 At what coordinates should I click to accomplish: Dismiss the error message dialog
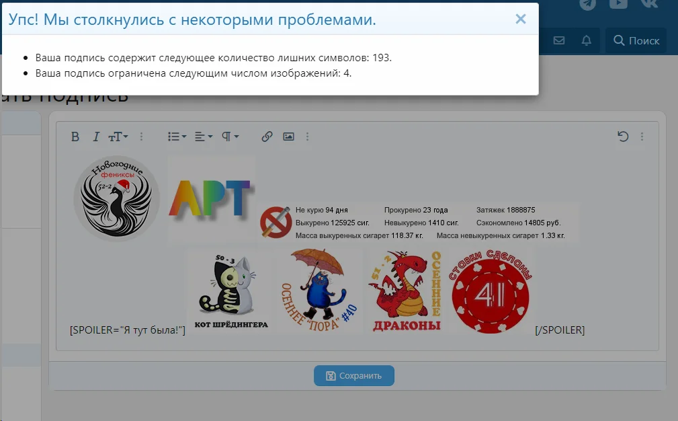point(521,19)
